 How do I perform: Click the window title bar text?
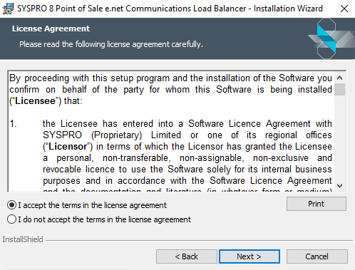coord(170,9)
